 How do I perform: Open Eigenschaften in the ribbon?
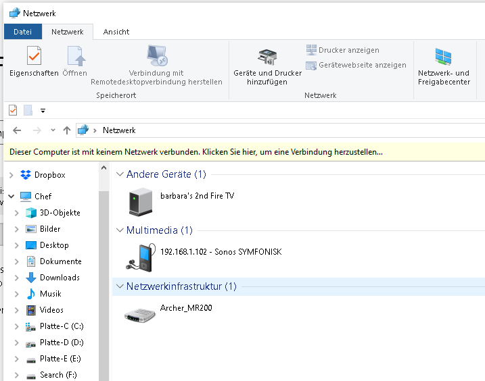(x=34, y=61)
